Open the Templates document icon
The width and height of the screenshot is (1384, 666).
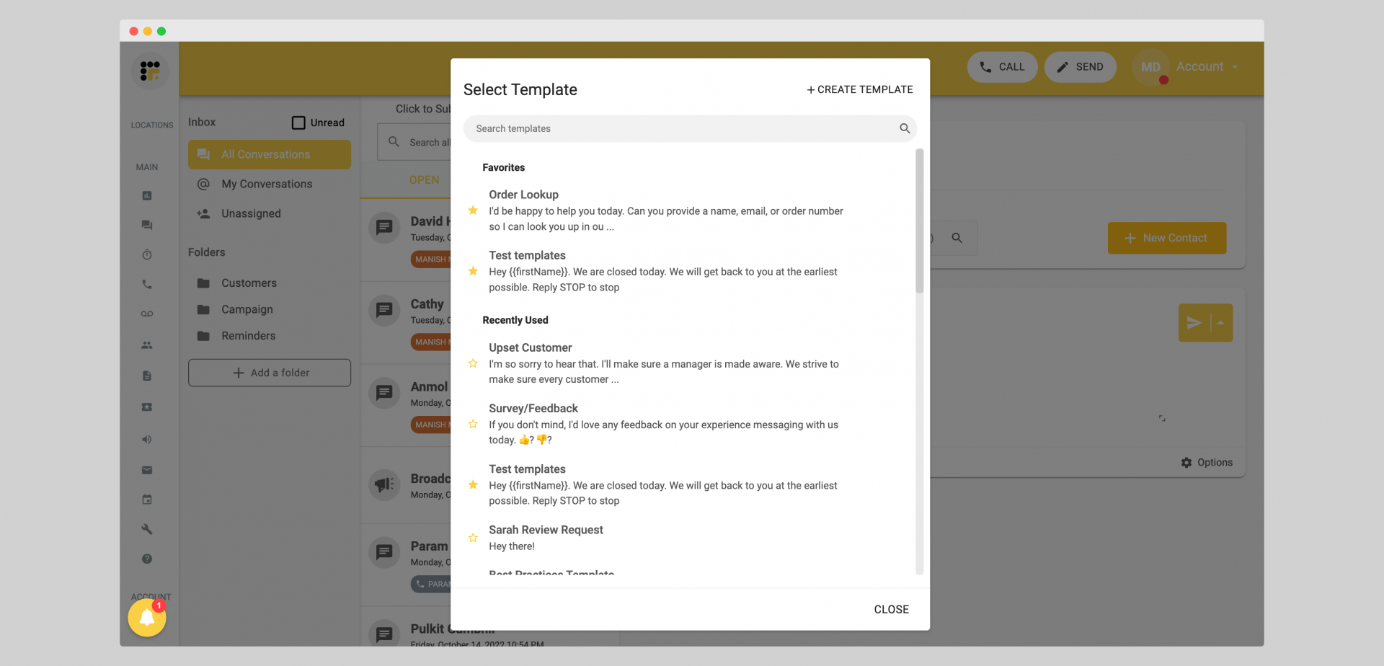pos(147,376)
